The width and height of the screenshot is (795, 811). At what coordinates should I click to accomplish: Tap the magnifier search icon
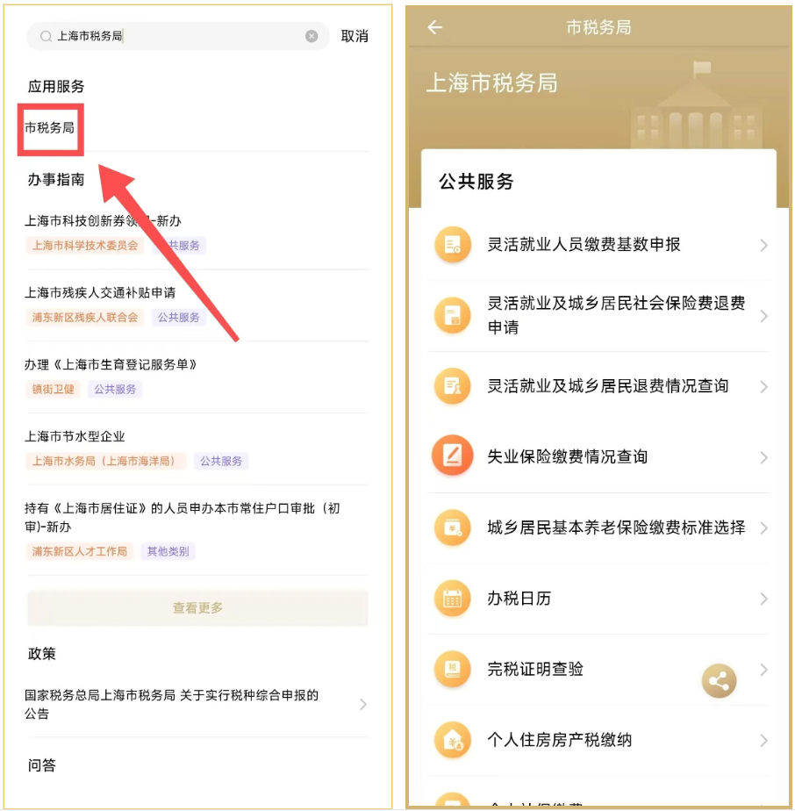pos(46,36)
